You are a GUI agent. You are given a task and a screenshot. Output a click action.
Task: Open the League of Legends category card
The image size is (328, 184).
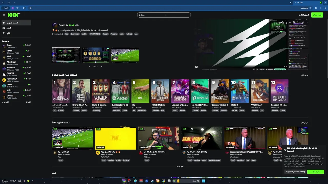pyautogui.click(x=180, y=91)
